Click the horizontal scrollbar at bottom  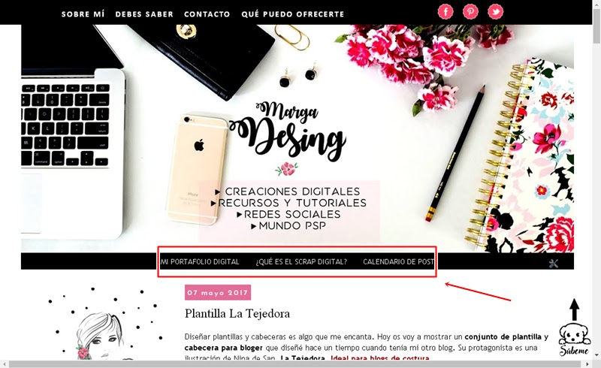coord(299,363)
